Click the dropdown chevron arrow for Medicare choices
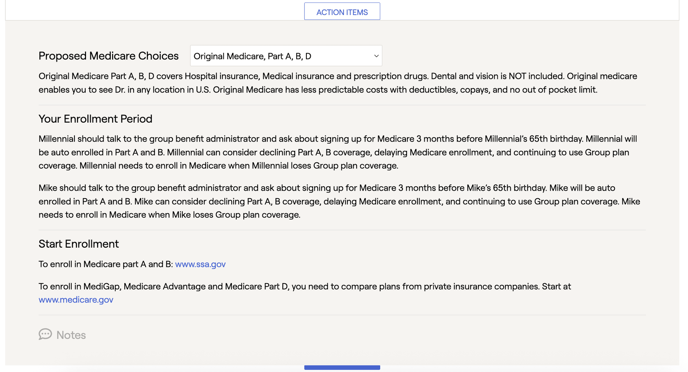This screenshot has height=372, width=688. pyautogui.click(x=376, y=56)
